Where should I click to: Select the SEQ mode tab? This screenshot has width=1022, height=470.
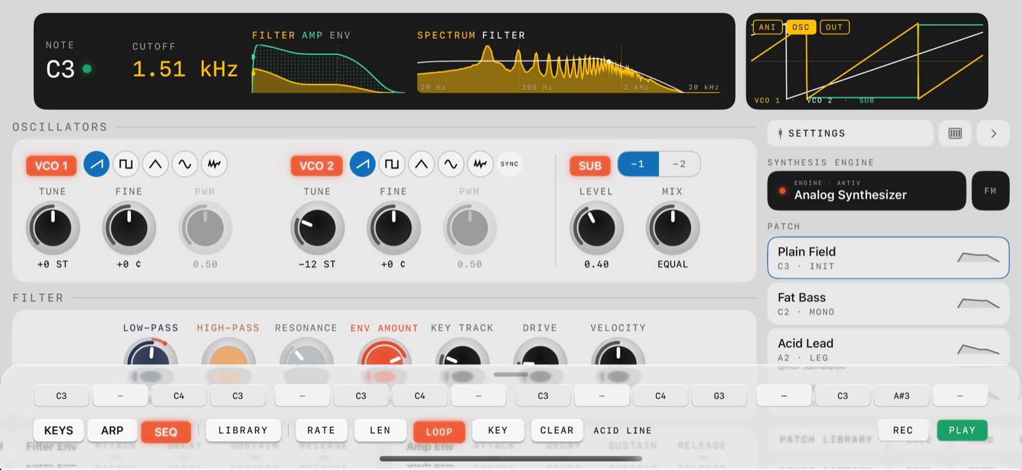click(166, 432)
